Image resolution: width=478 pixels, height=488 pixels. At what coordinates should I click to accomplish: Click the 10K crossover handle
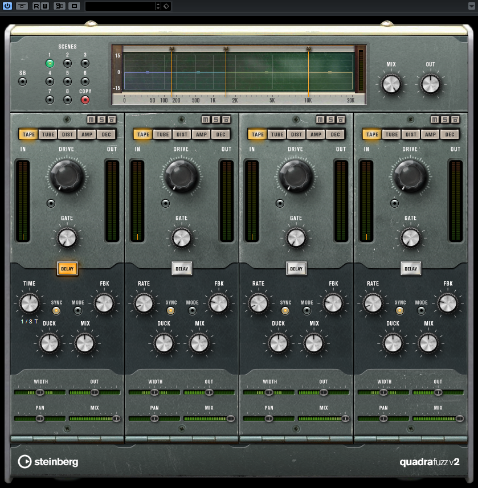point(309,49)
